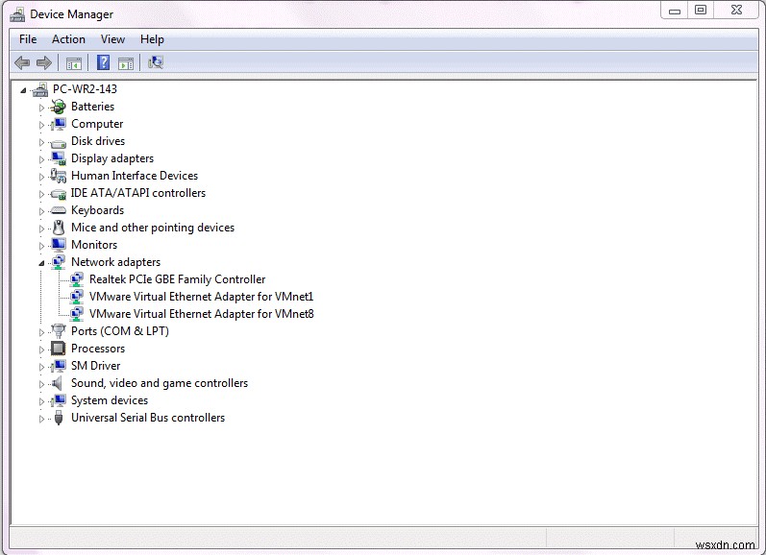Open the Help menu
Viewport: 766px width, 555px height.
pos(152,39)
